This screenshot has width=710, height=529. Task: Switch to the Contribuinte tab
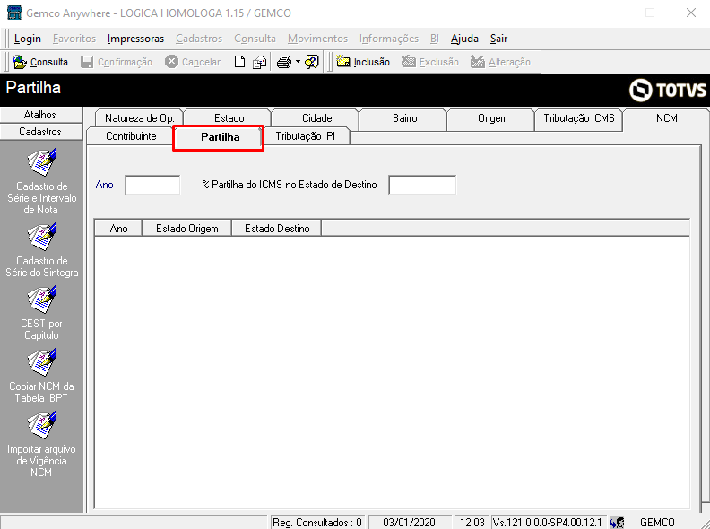[131, 136]
